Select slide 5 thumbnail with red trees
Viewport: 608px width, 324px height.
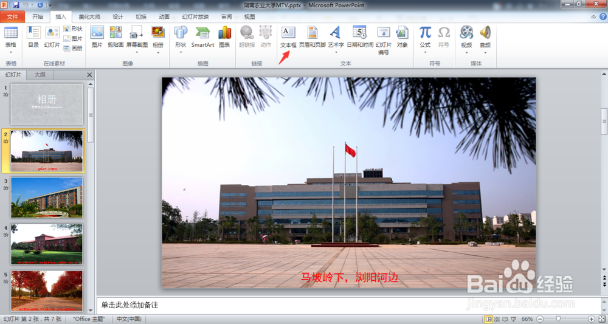pyautogui.click(x=47, y=291)
